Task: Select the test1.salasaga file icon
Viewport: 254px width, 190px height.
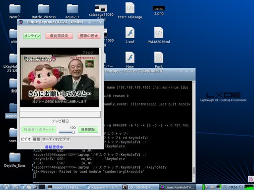Action: (x=130, y=8)
